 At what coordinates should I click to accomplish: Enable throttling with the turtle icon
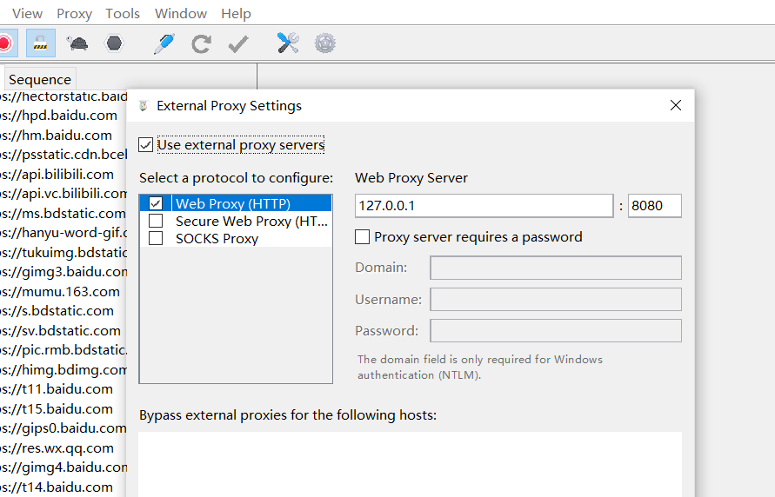click(x=77, y=43)
